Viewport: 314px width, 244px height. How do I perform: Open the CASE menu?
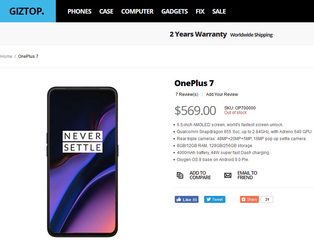(106, 12)
